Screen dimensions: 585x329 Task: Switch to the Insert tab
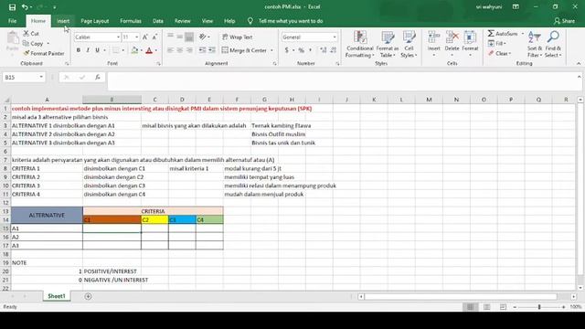point(63,21)
